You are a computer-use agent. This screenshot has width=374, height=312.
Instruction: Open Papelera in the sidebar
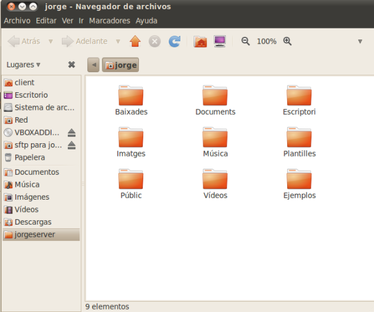coord(41,157)
